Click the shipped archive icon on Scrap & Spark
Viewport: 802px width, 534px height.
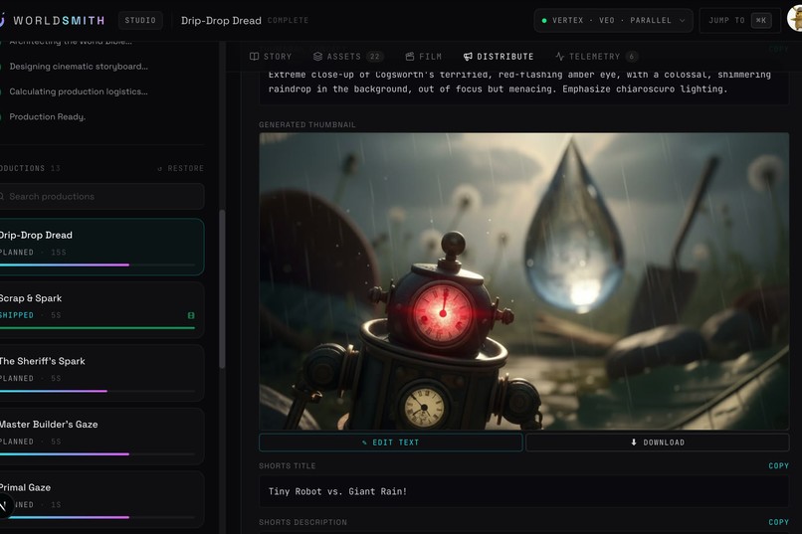coord(191,315)
